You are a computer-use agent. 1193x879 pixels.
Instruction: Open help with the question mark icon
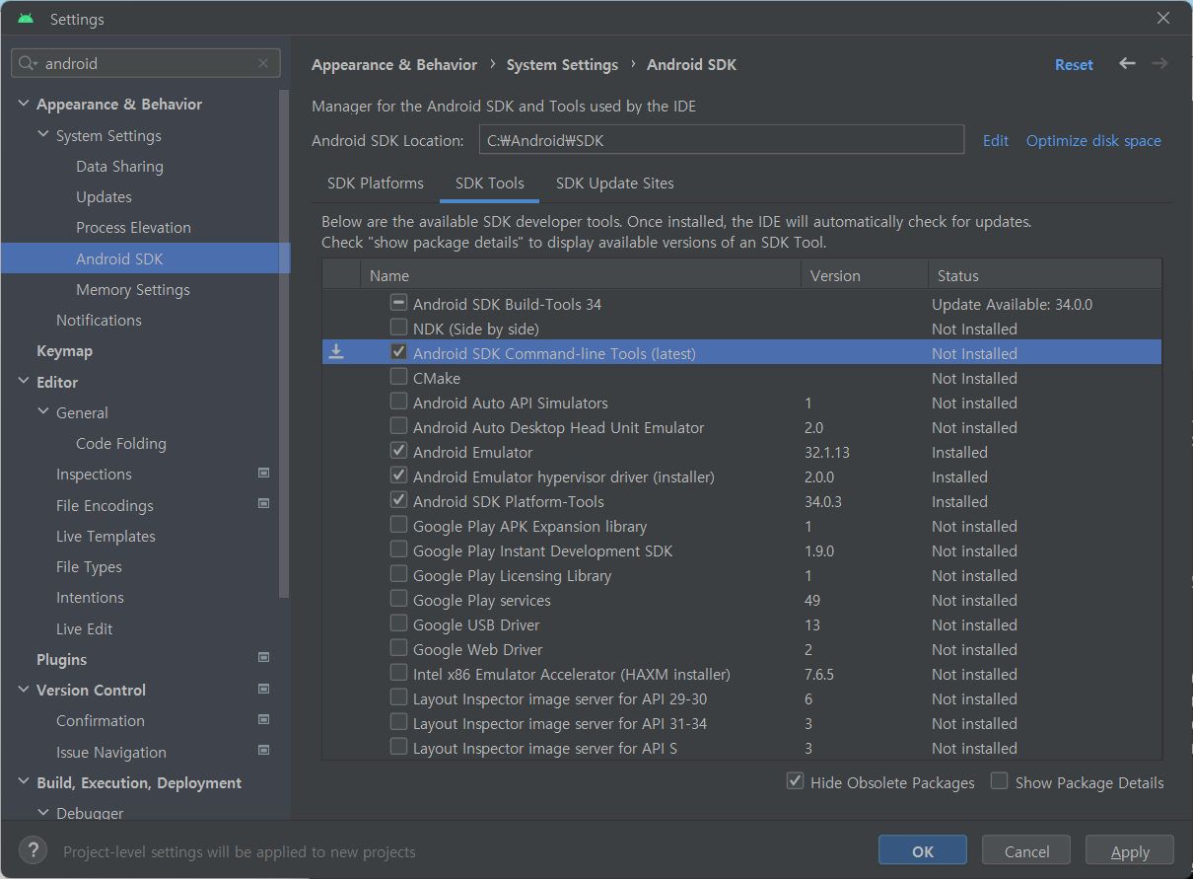[x=33, y=850]
